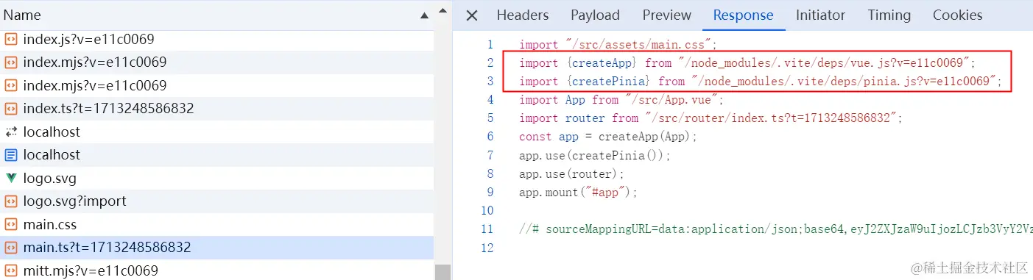Click the script icon beside index.js?v=e11c0069
Viewport: 1033px width, 280px height.
click(x=11, y=40)
